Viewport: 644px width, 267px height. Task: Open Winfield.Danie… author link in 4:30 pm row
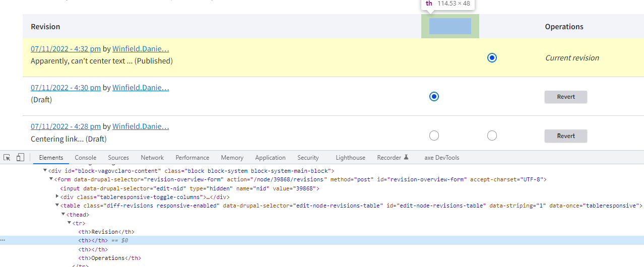click(x=141, y=88)
